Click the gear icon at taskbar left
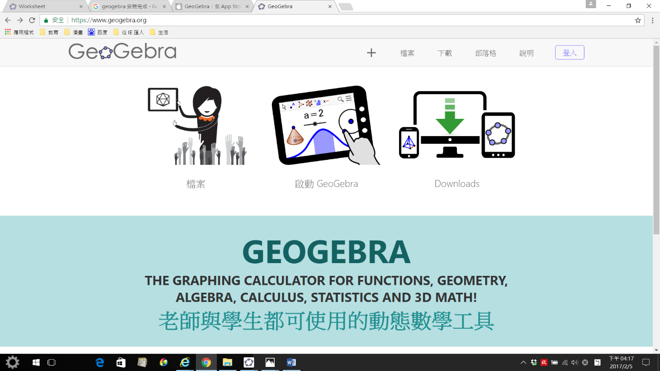Image resolution: width=660 pixels, height=371 pixels. [x=12, y=362]
